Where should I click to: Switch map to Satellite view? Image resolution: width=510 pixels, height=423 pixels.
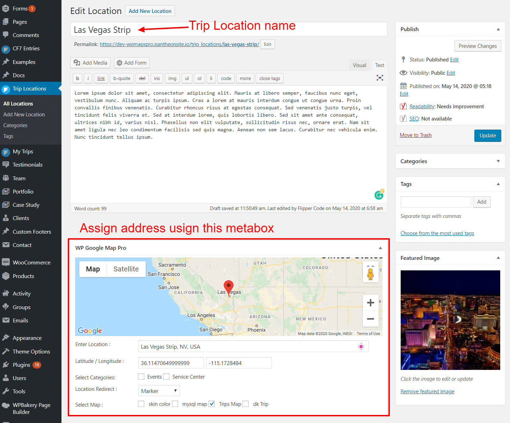coord(126,269)
